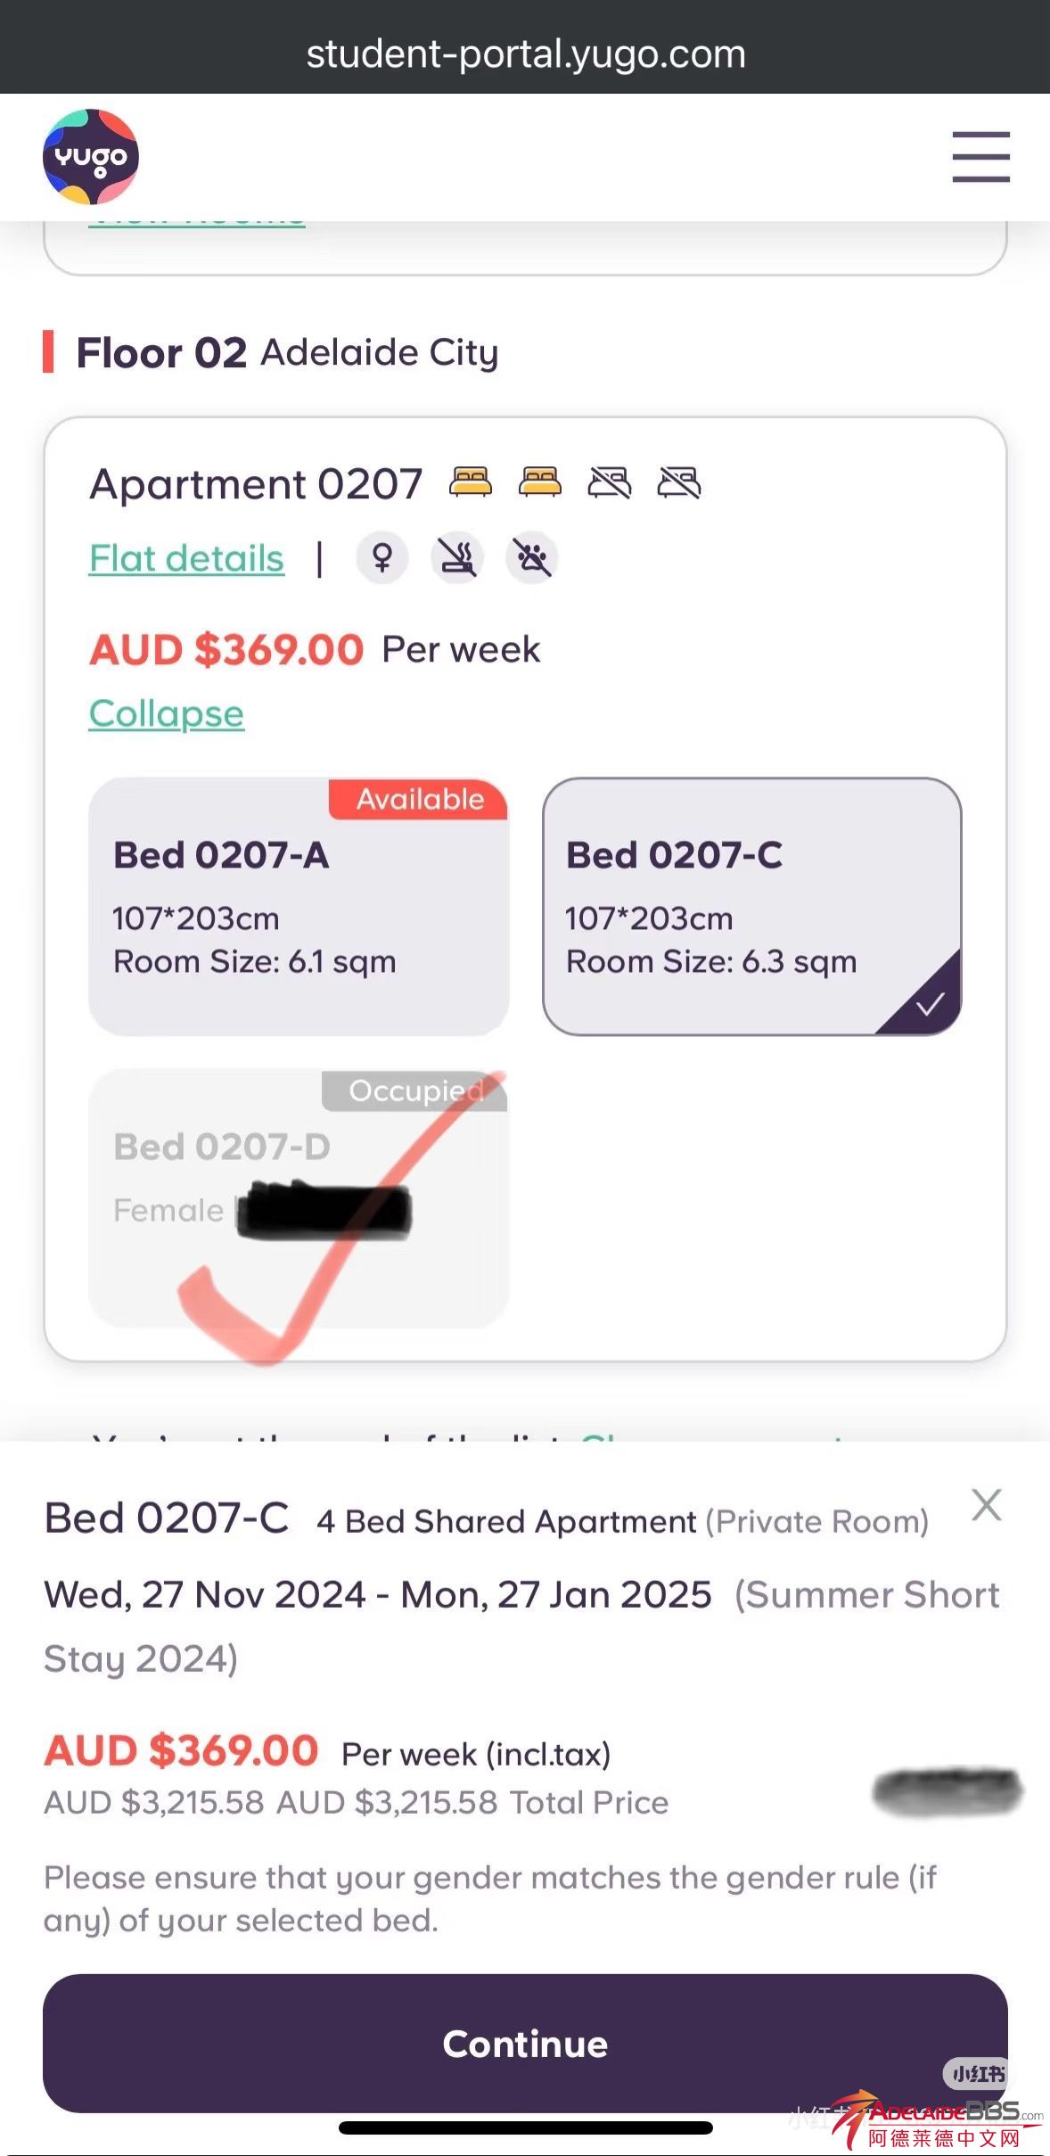
Task: Click the Available badge on Bed 0207-A
Action: [x=419, y=799]
